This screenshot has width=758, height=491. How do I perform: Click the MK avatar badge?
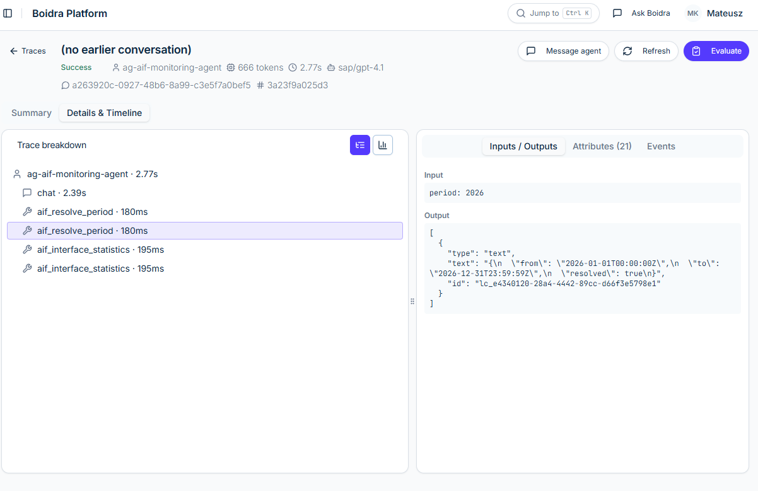692,13
